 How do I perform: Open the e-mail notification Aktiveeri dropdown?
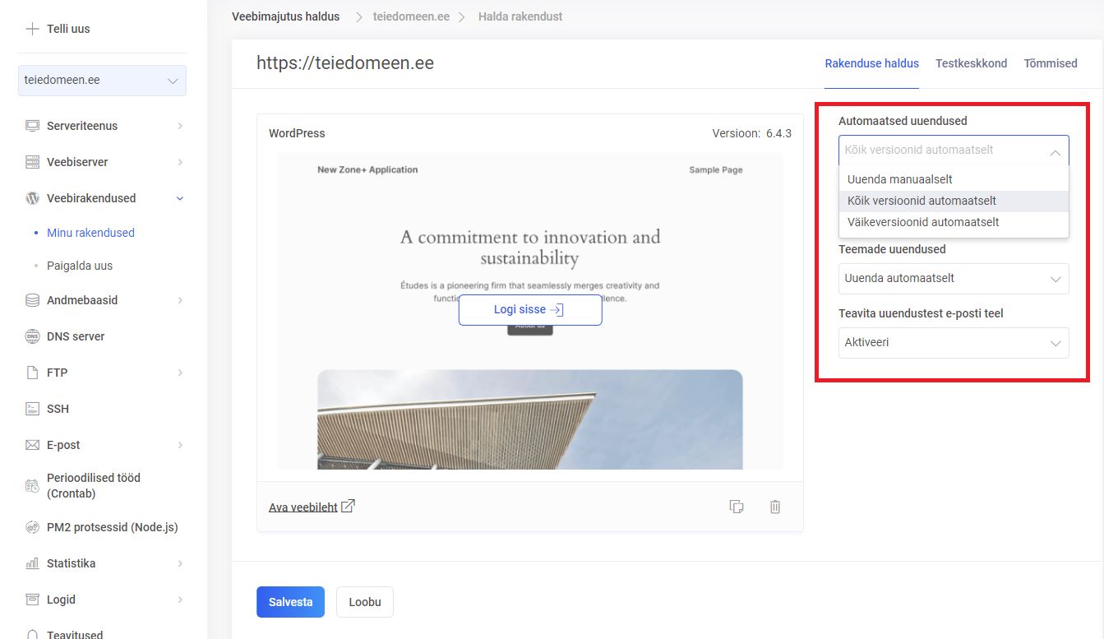tap(953, 343)
